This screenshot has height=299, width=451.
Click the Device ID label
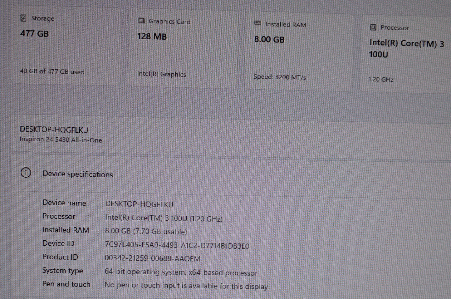point(58,243)
